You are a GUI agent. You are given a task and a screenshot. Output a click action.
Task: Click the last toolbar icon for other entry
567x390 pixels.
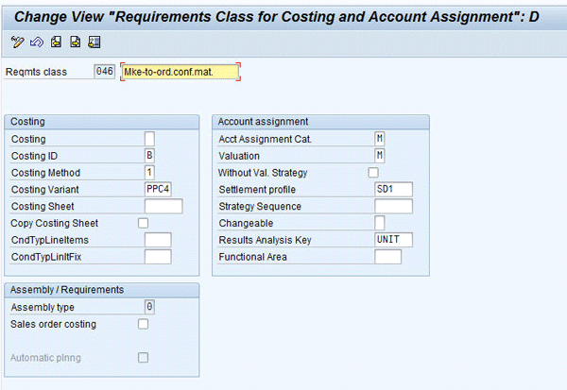click(94, 42)
